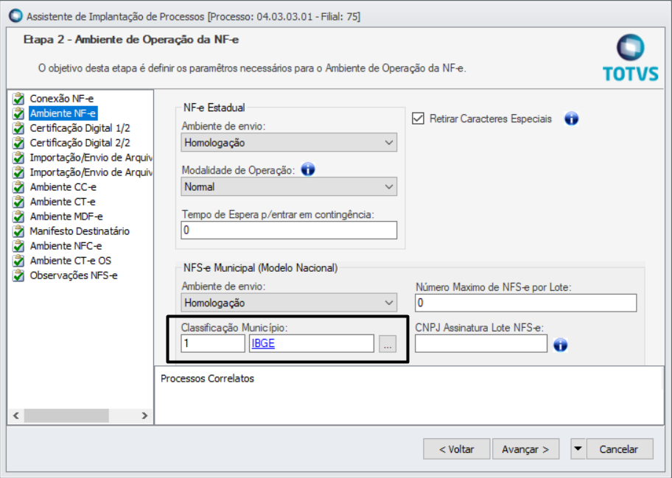Select Ambiente CT-e OS step
Viewport: 672px width, 478px height.
70,261
